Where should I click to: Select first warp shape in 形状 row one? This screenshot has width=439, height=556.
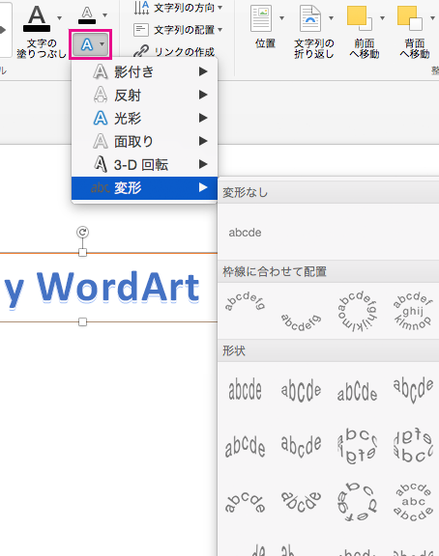245,390
